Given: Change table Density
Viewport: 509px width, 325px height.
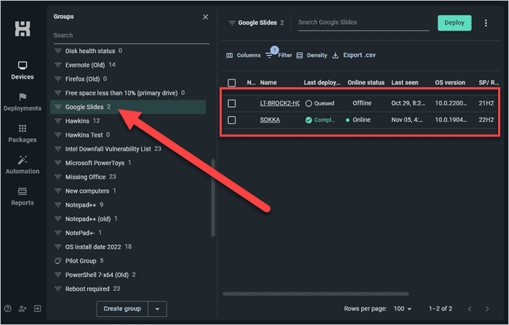Looking at the screenshot, I should click(312, 55).
